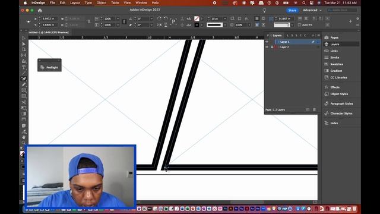Screen dimensions: 380x214
Task: Select the Line tool
Action: (24, 73)
